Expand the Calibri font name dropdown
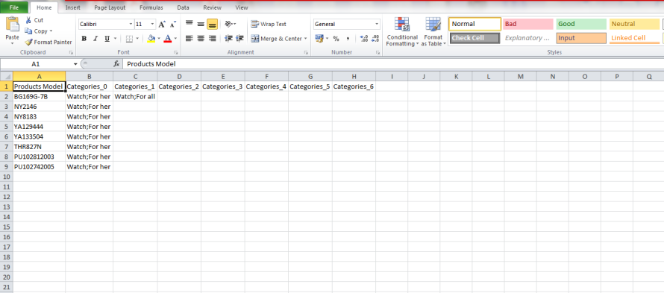 coord(131,25)
